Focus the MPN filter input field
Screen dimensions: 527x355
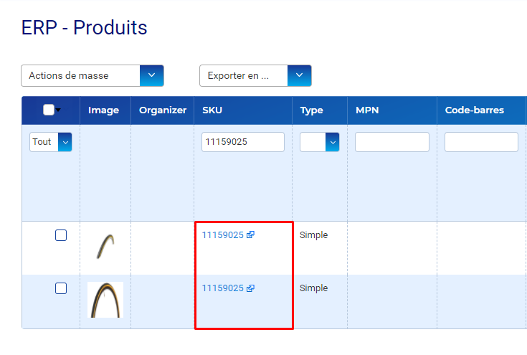[x=392, y=142]
